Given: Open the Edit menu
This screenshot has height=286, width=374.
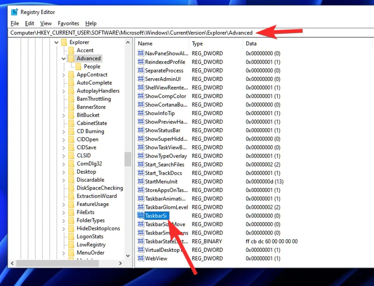Looking at the screenshot, I should [x=30, y=23].
